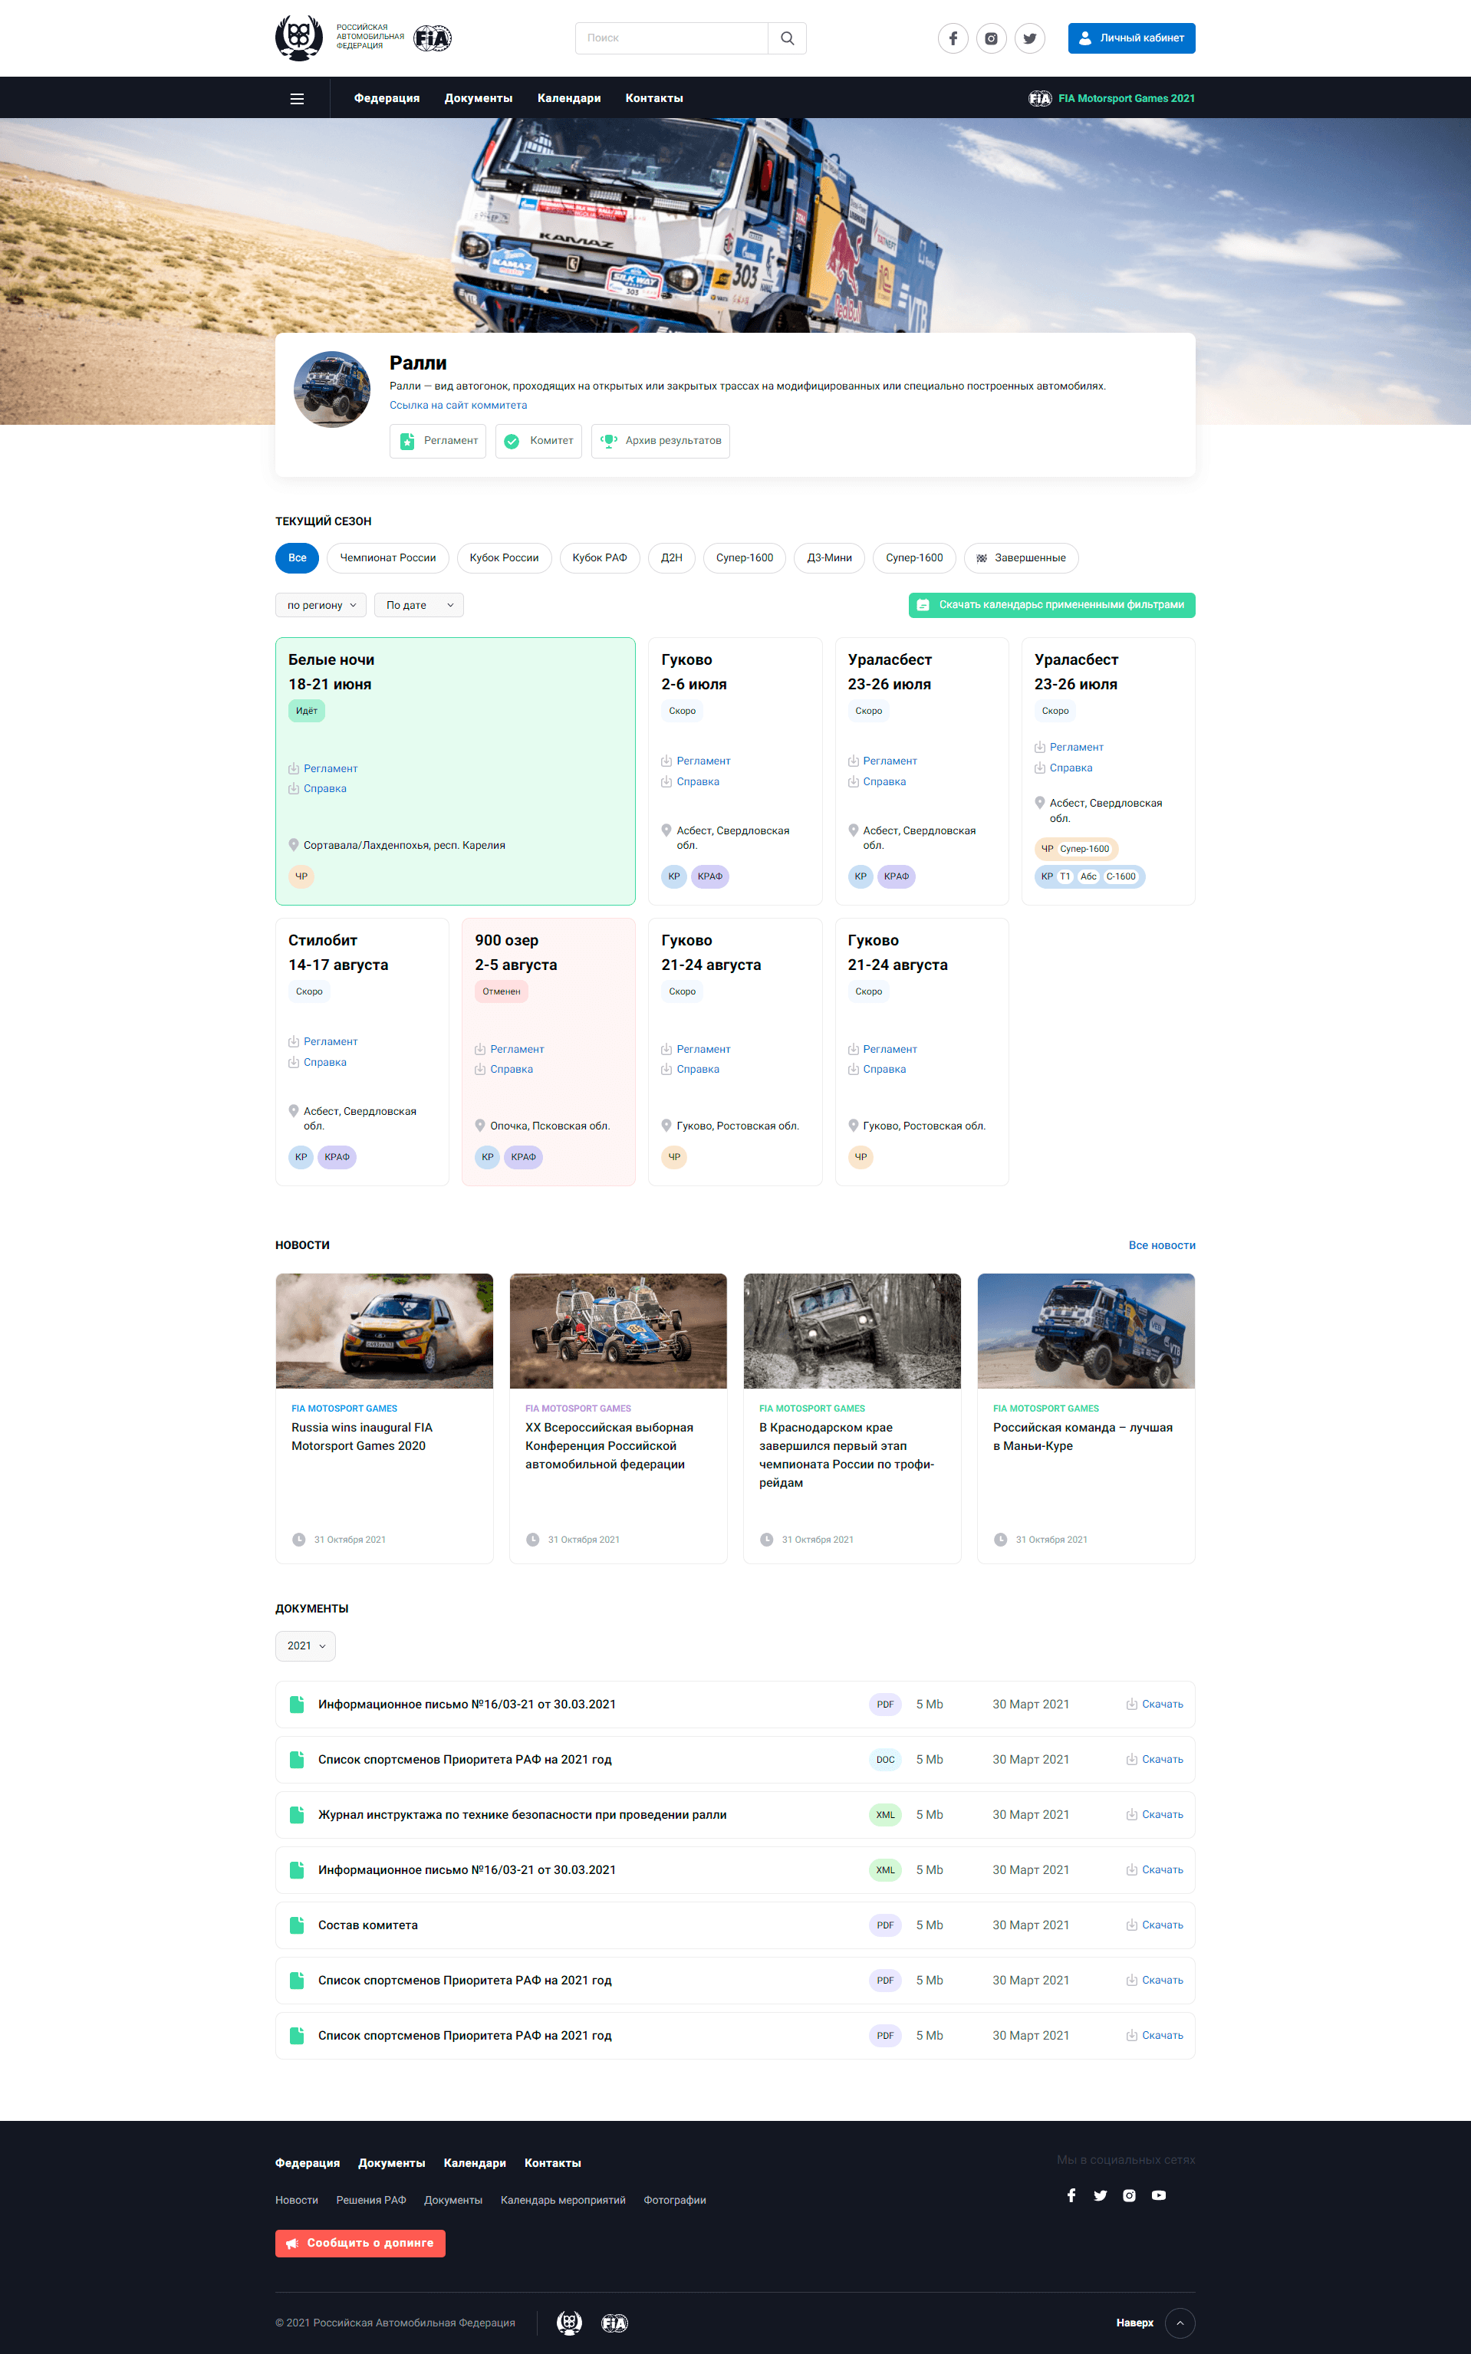
Task: Open footer Фотографии link
Action: click(x=674, y=2199)
